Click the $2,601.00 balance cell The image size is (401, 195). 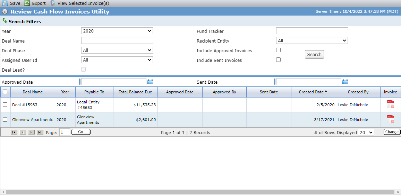(136, 120)
